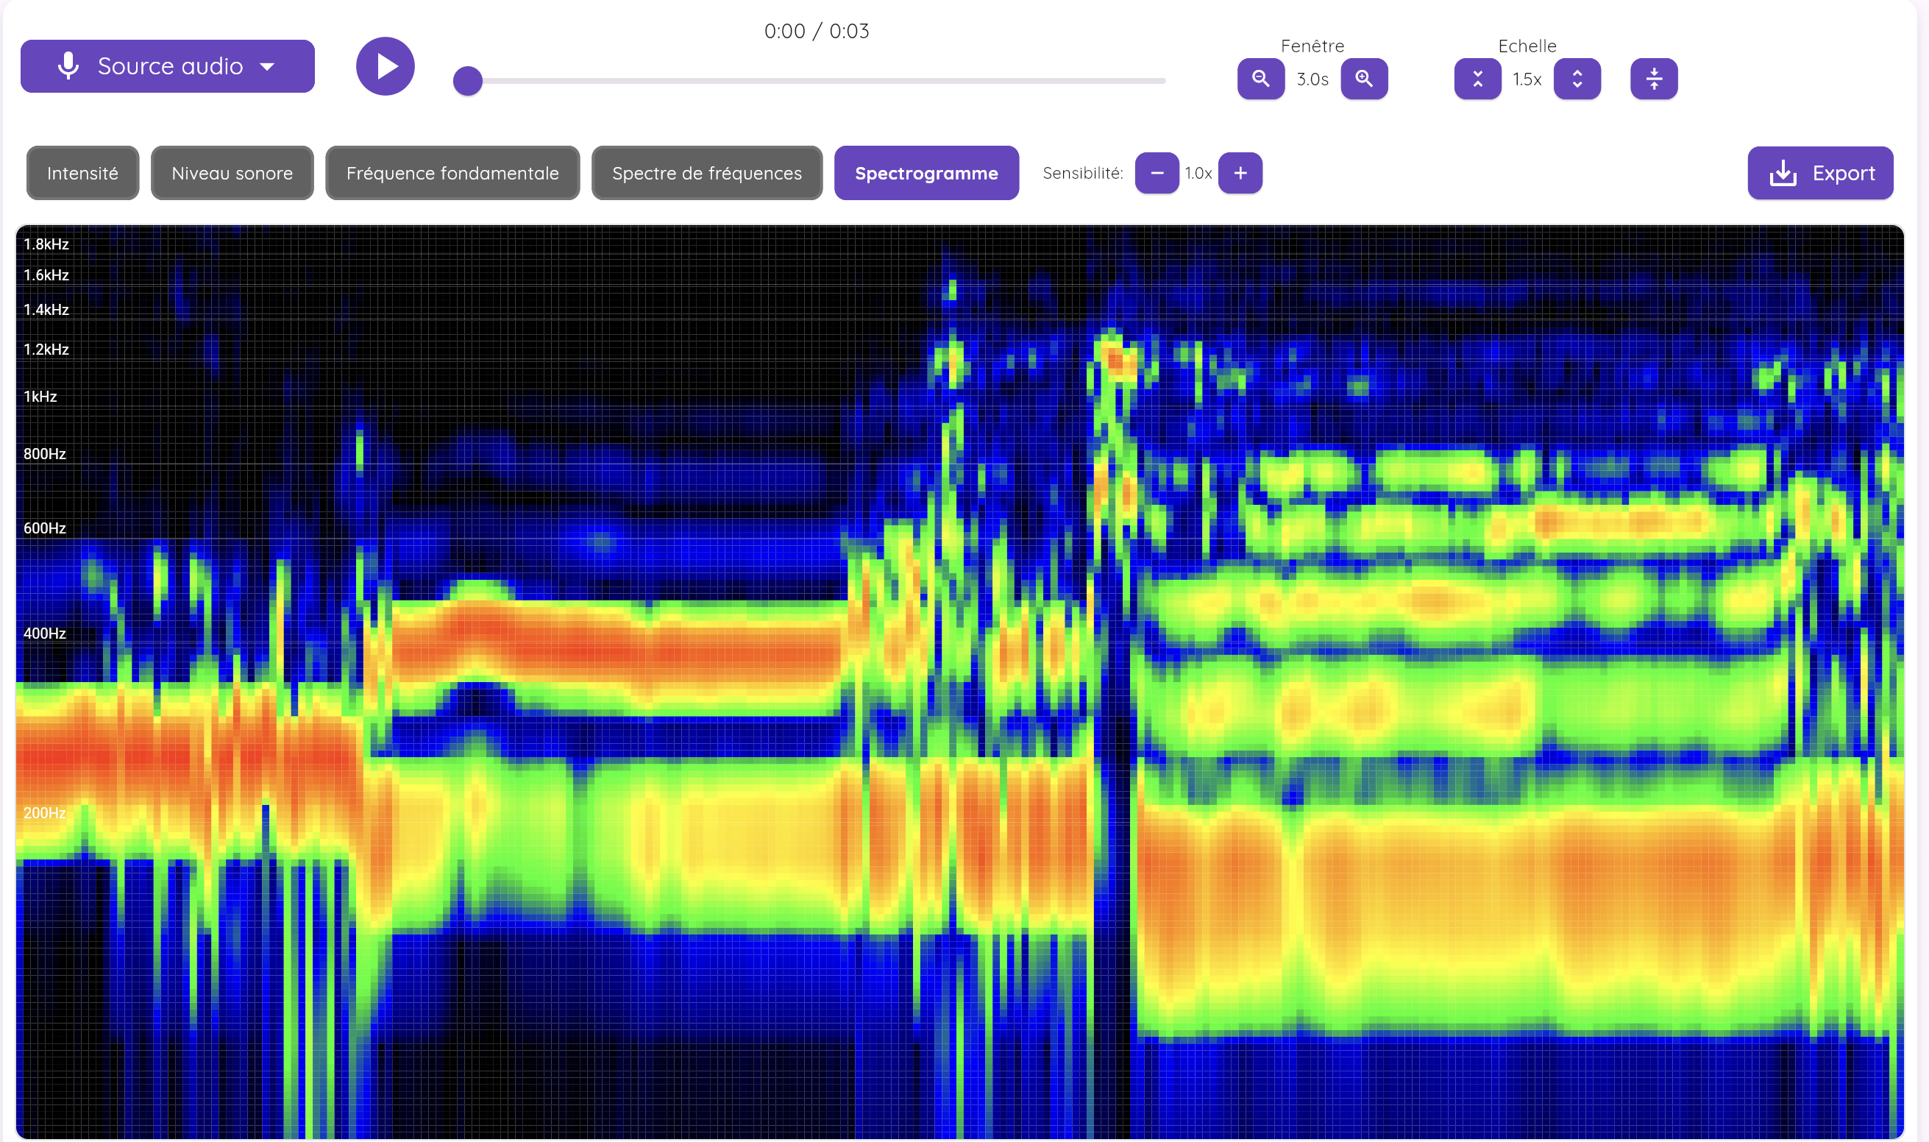1929x1142 pixels.
Task: Click the 1.4kHz frequency label
Action: [46, 309]
